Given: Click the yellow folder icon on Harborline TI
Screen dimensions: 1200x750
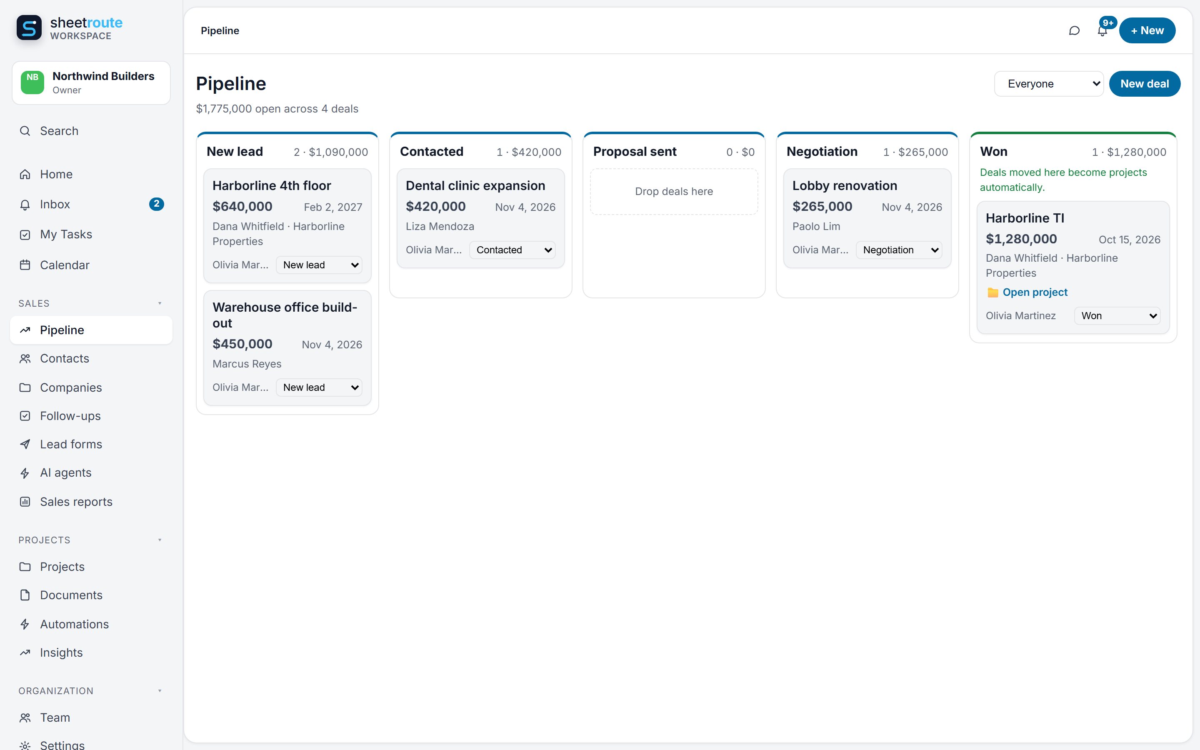Looking at the screenshot, I should point(992,292).
